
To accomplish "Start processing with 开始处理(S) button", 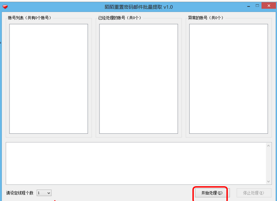I will 212,193.
